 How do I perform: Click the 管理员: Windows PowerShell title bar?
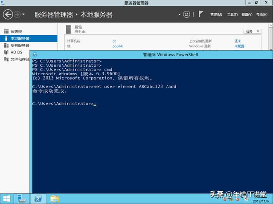tap(170, 55)
